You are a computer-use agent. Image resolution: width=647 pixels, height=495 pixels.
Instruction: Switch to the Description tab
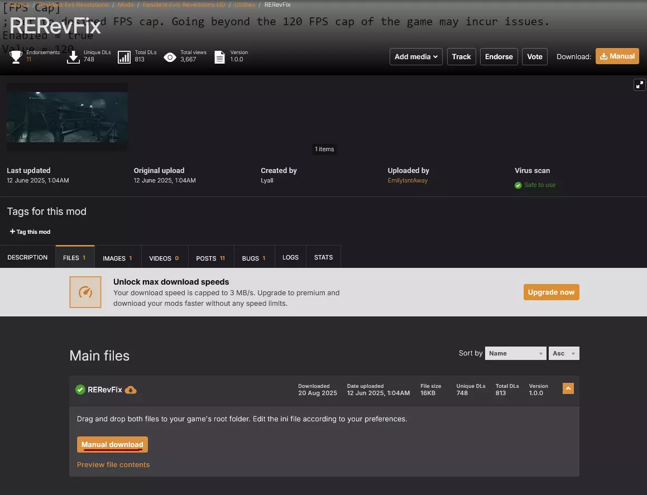point(28,257)
